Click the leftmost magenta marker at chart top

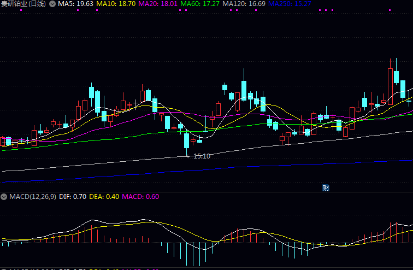point(21,10)
